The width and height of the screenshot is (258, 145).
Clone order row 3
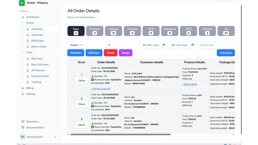pyautogui.click(x=82, y=125)
